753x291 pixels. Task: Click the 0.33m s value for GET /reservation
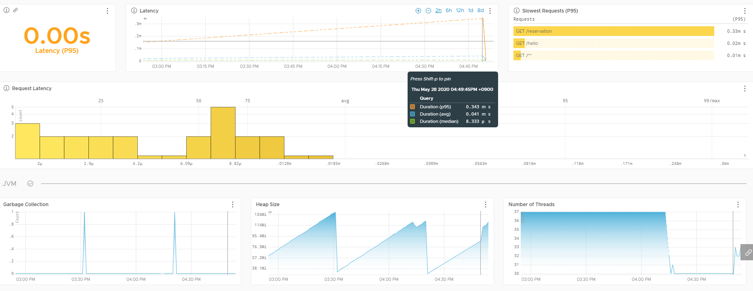point(736,31)
